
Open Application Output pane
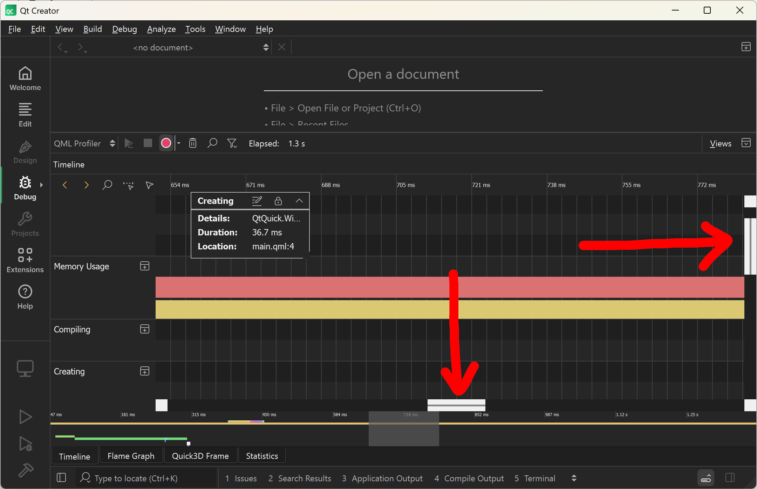click(382, 478)
